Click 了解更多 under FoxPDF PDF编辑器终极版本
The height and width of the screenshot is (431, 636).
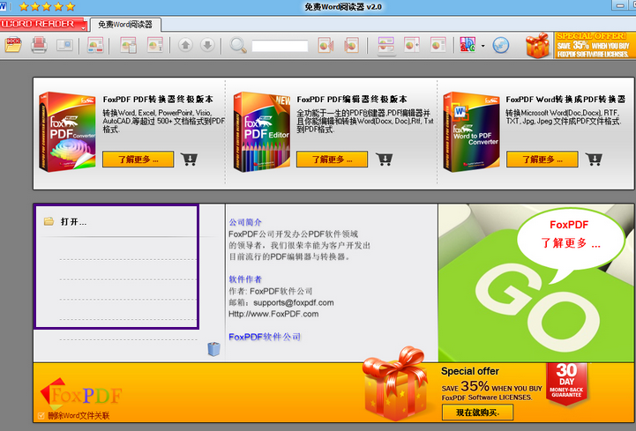coord(332,160)
